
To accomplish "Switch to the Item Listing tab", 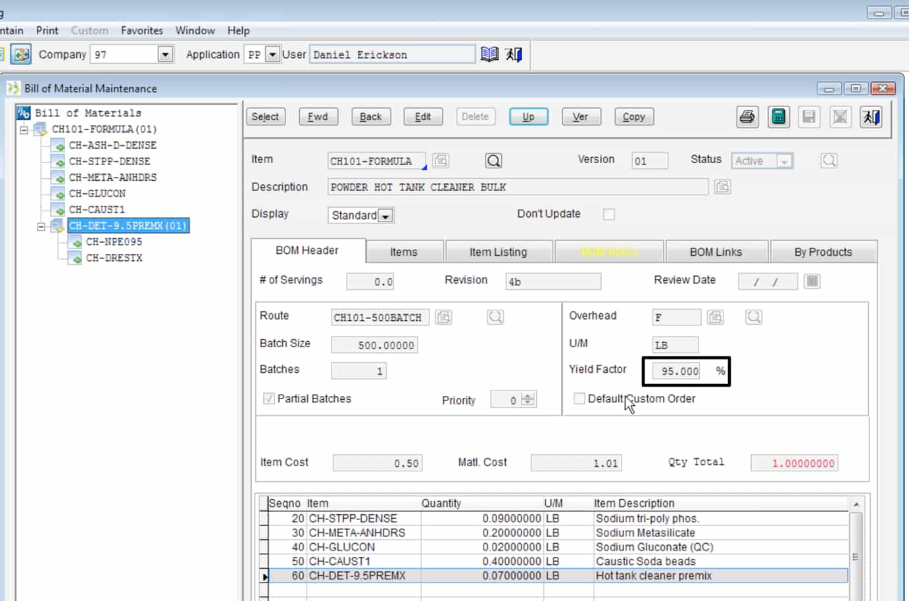I will pos(499,252).
